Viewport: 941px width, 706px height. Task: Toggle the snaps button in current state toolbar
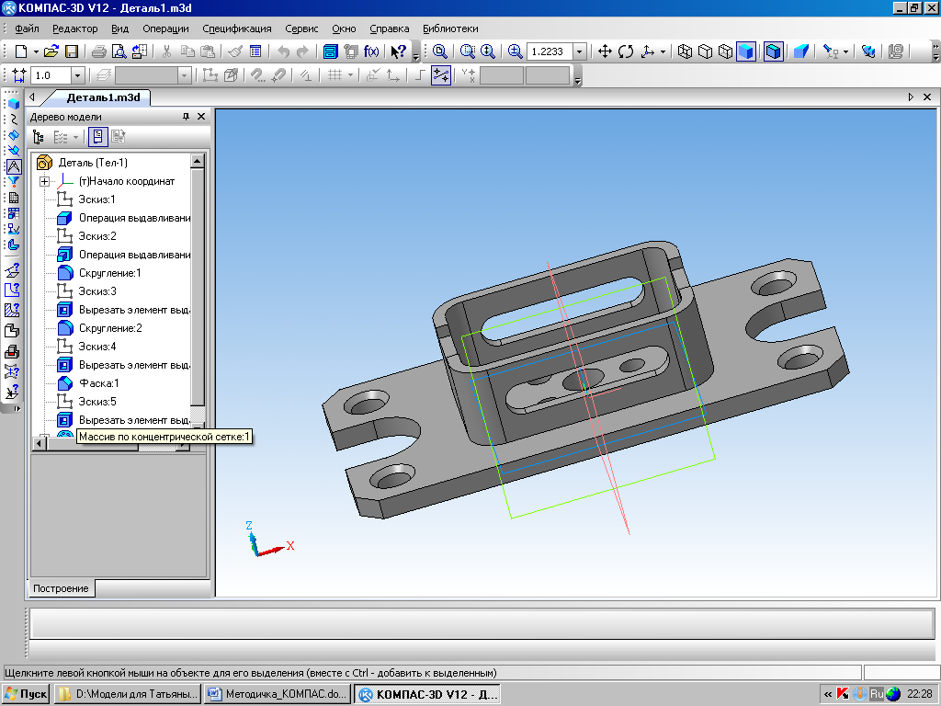tap(441, 75)
